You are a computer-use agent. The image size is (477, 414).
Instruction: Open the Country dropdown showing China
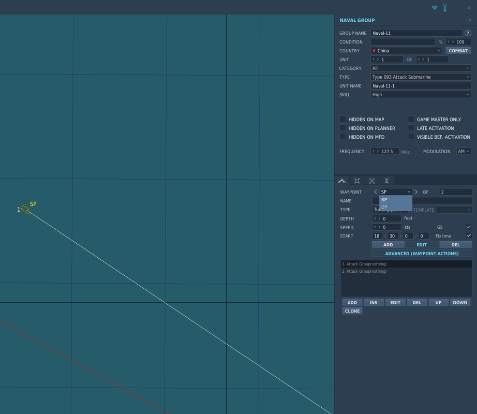406,51
